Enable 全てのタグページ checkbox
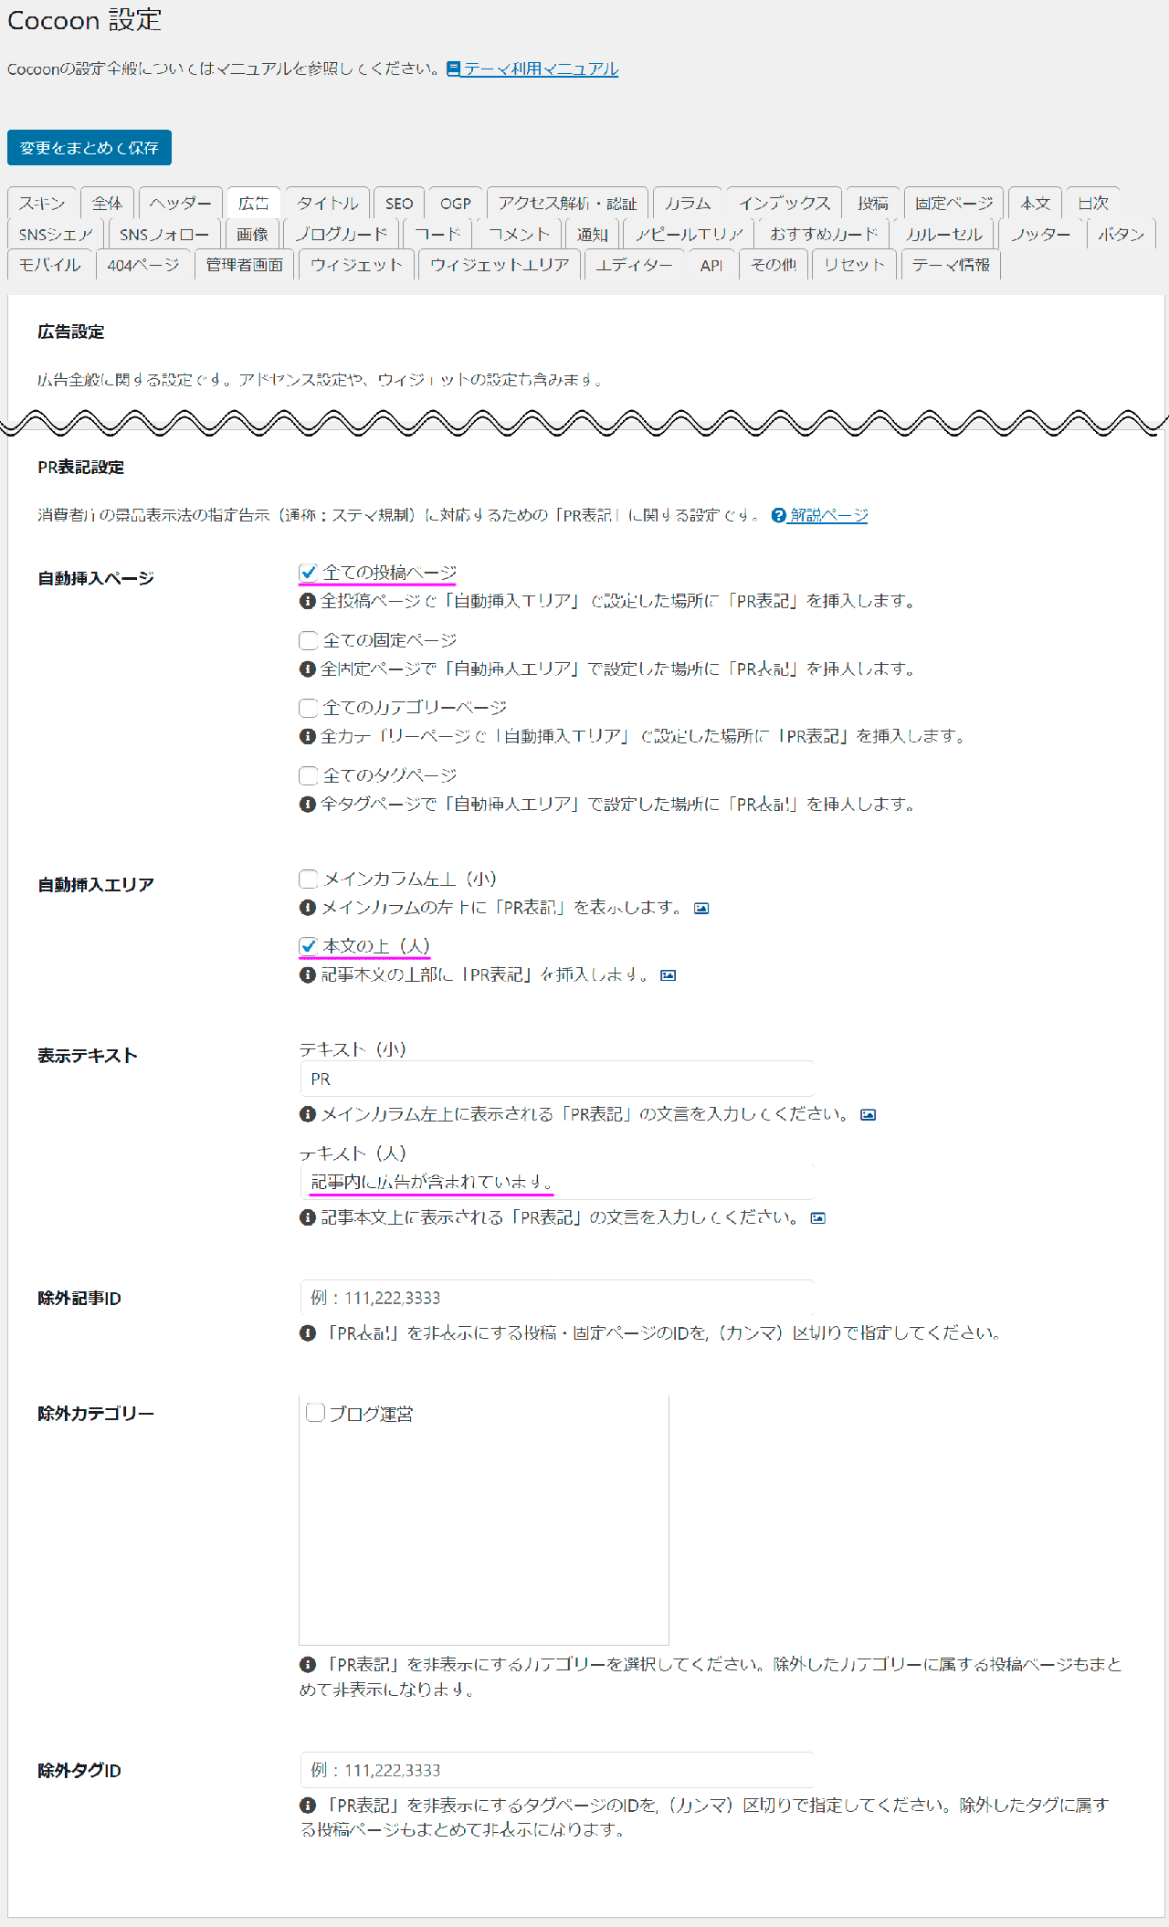The height and width of the screenshot is (1927, 1169). (x=309, y=775)
